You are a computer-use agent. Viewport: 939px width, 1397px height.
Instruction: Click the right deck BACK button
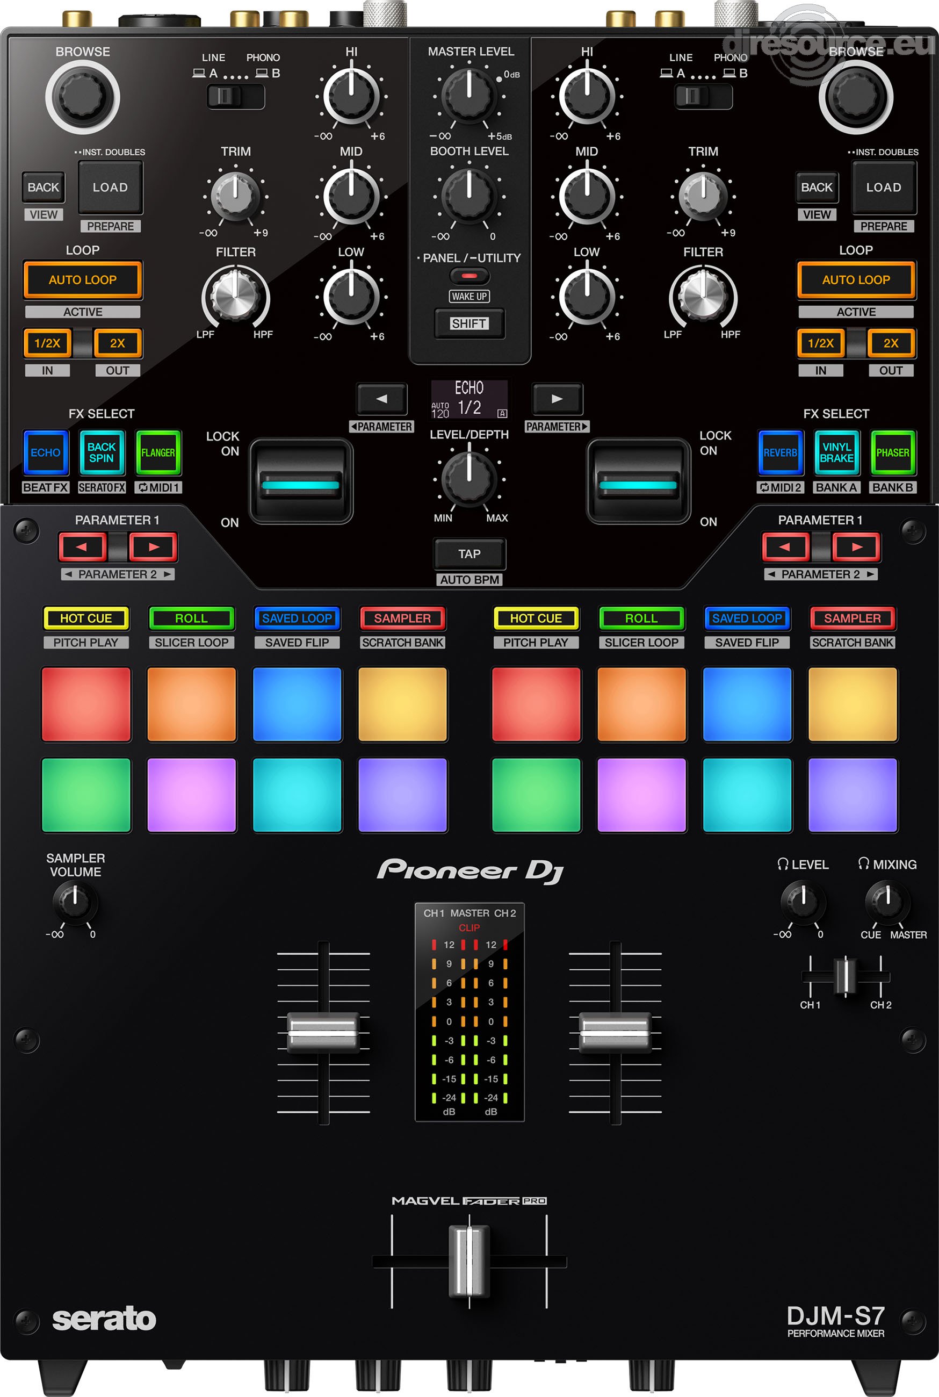point(816,188)
